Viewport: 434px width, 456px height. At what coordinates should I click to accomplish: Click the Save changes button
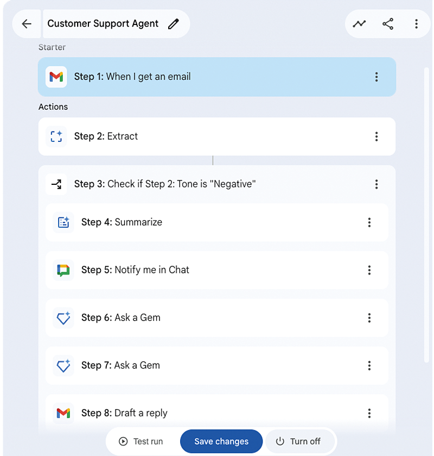(221, 441)
